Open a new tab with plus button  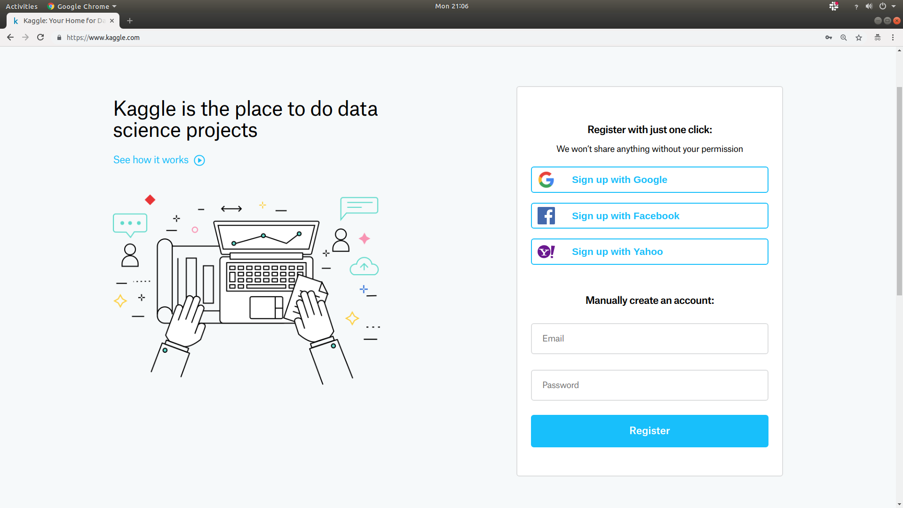click(x=130, y=21)
